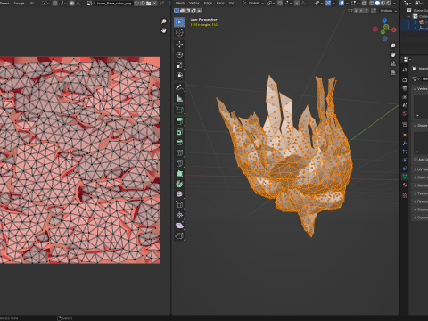
Task: Switch perspective/orthographic view icon
Action: (x=393, y=73)
